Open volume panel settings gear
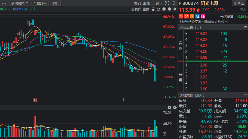Viewport: 248px width, 139px height. click(175, 108)
